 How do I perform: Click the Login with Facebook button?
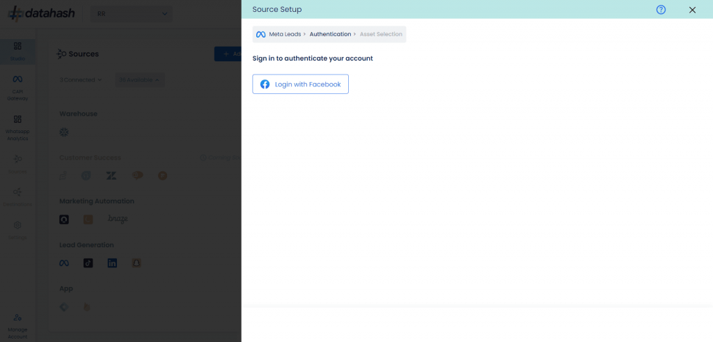(x=300, y=84)
